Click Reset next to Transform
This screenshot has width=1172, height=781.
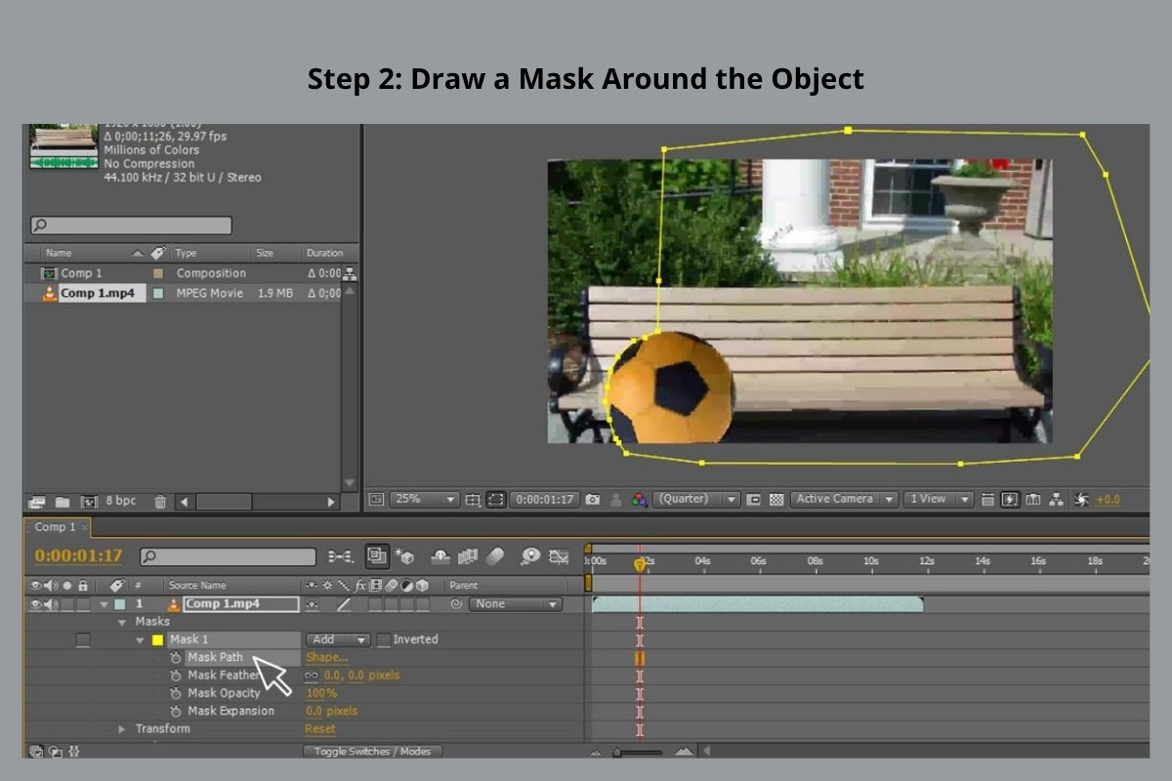(319, 728)
